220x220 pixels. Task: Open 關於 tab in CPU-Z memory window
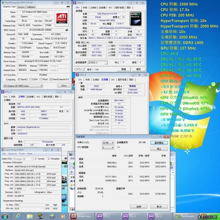(x=131, y=80)
